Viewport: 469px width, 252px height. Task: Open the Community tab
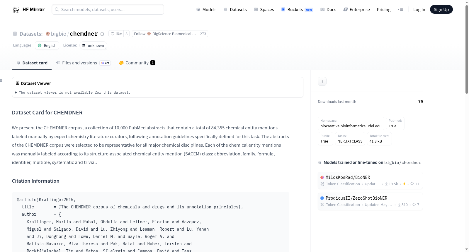[137, 63]
